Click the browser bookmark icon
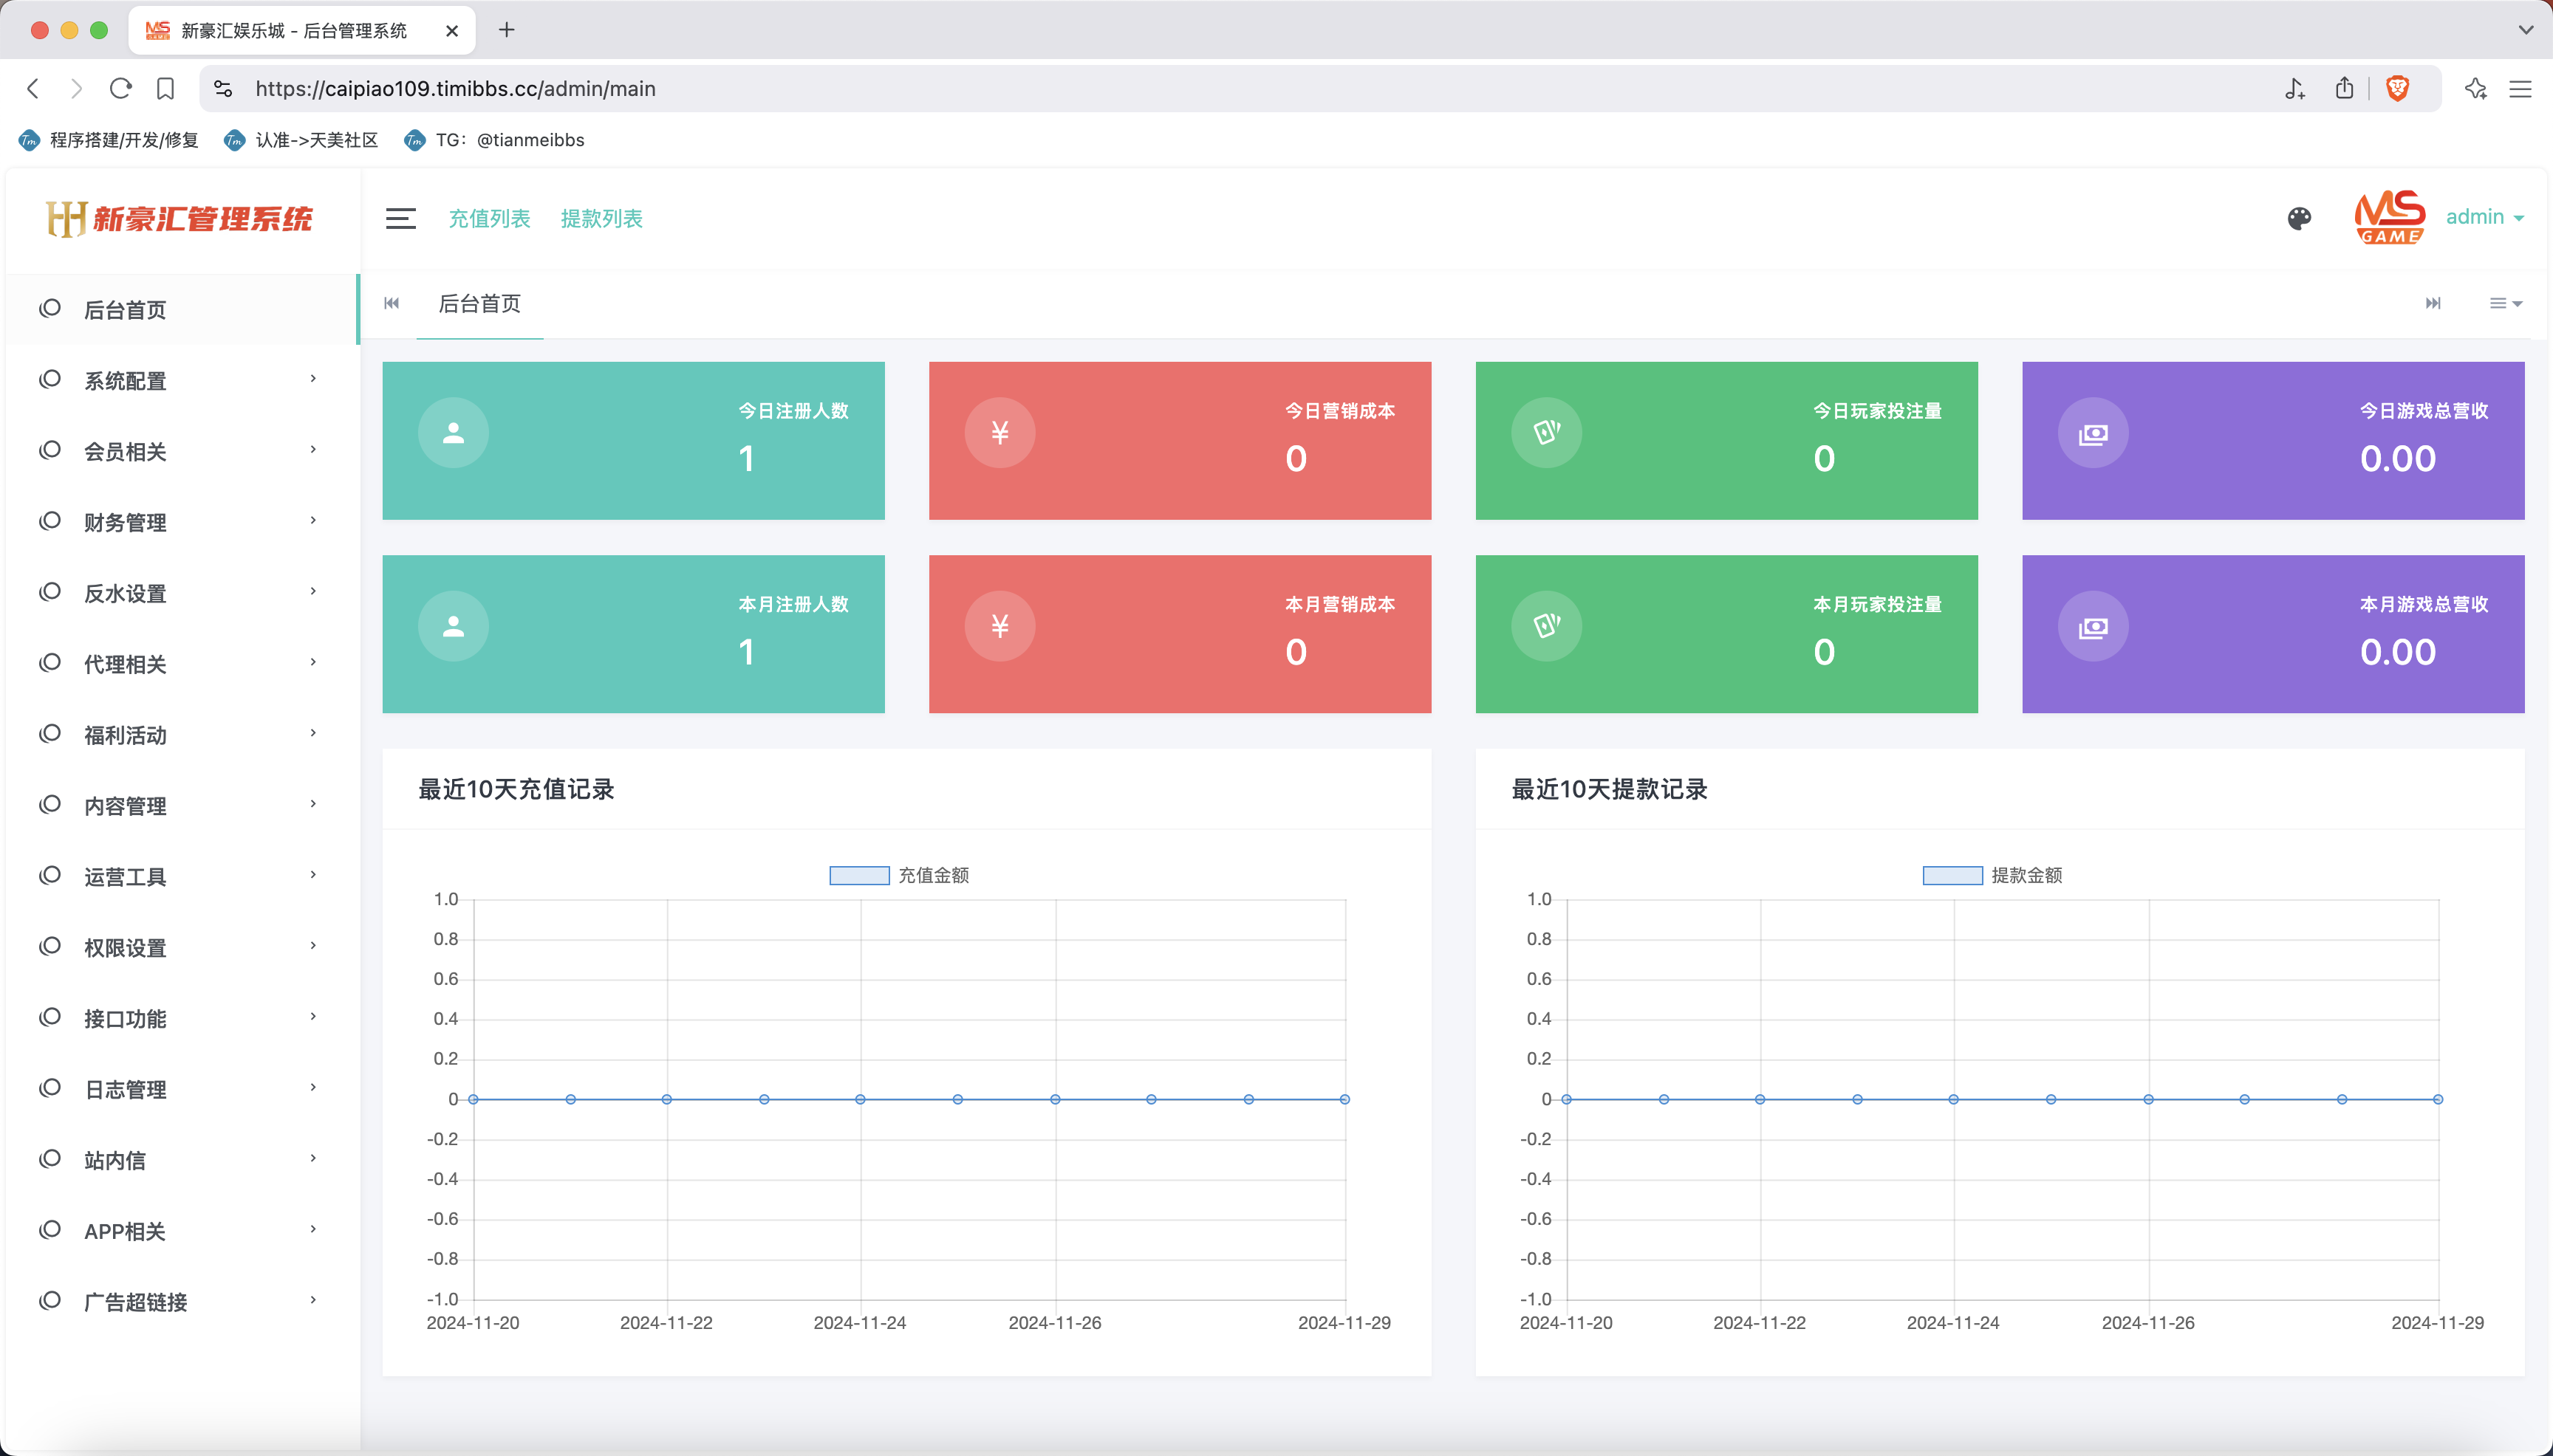 point(166,89)
